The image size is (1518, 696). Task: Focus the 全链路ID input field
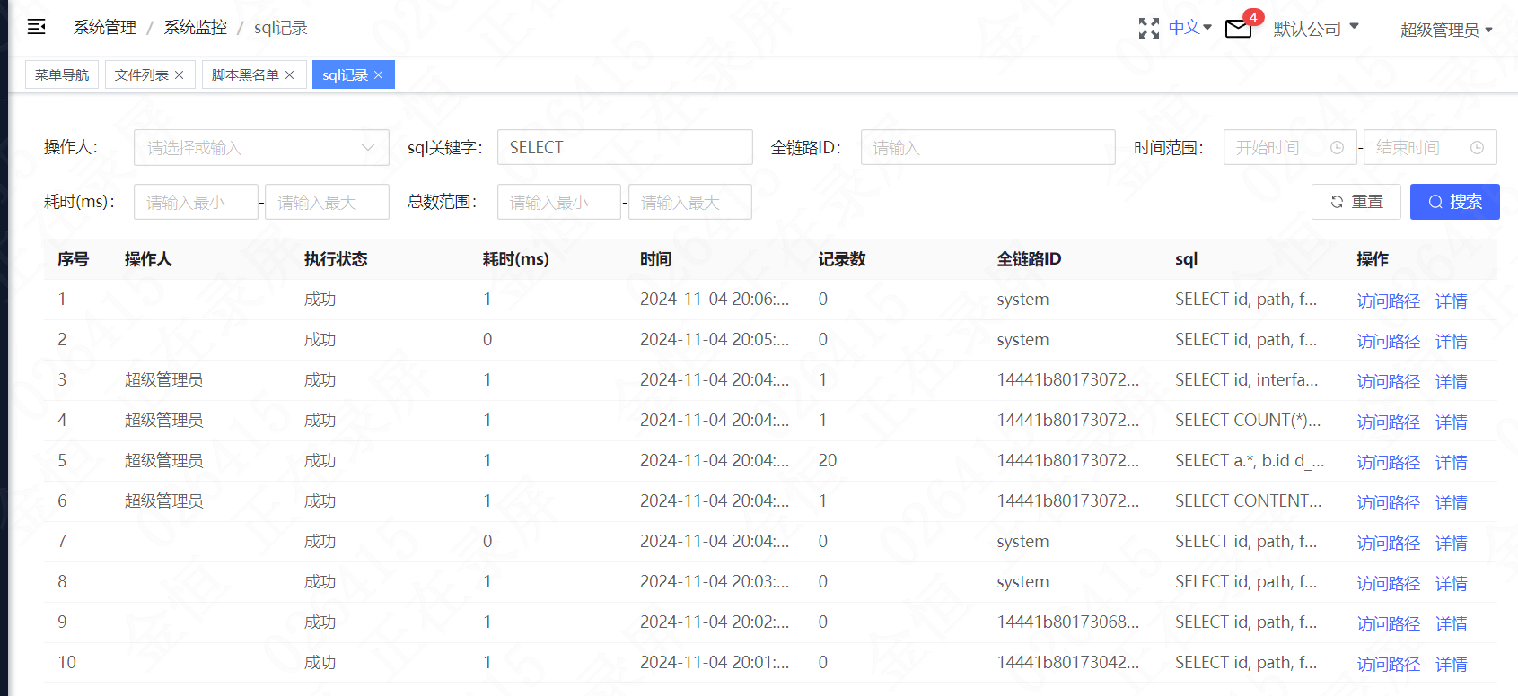point(987,147)
